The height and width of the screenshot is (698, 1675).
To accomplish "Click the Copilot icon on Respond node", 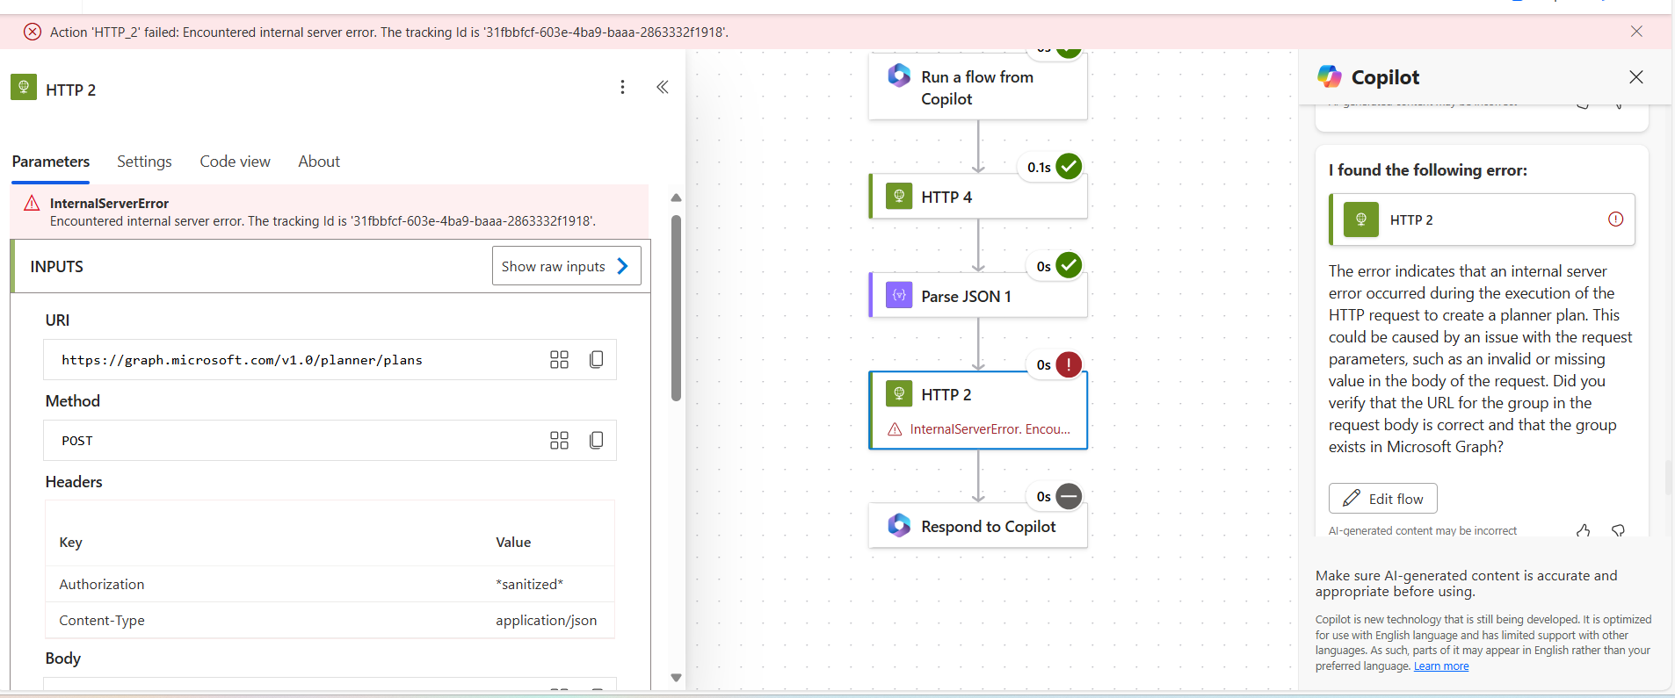I will point(899,525).
